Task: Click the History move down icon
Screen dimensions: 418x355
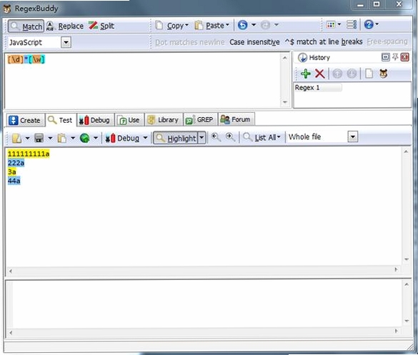Action: [x=352, y=74]
